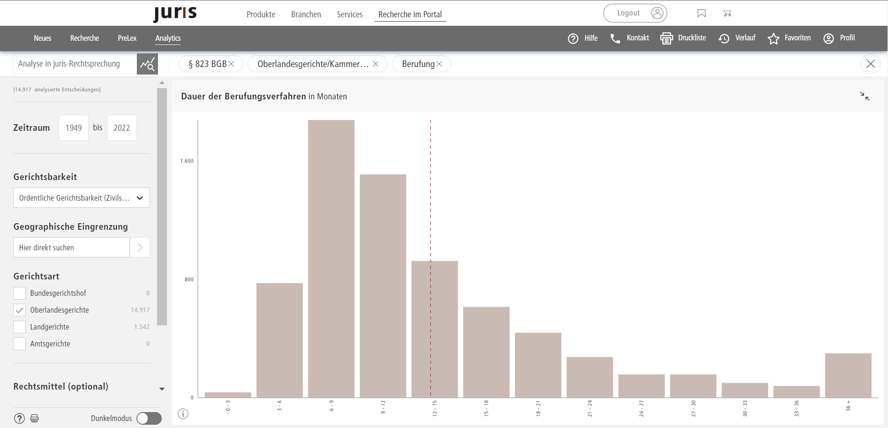Viewport: 888px width, 428px height.
Task: Open the Gerichtsbarkeit dropdown
Action: coord(82,198)
